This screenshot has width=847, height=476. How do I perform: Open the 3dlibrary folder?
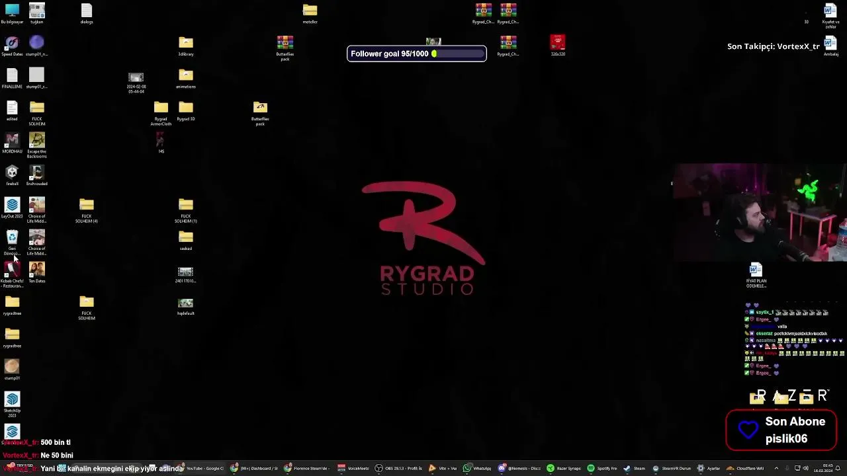click(x=186, y=46)
